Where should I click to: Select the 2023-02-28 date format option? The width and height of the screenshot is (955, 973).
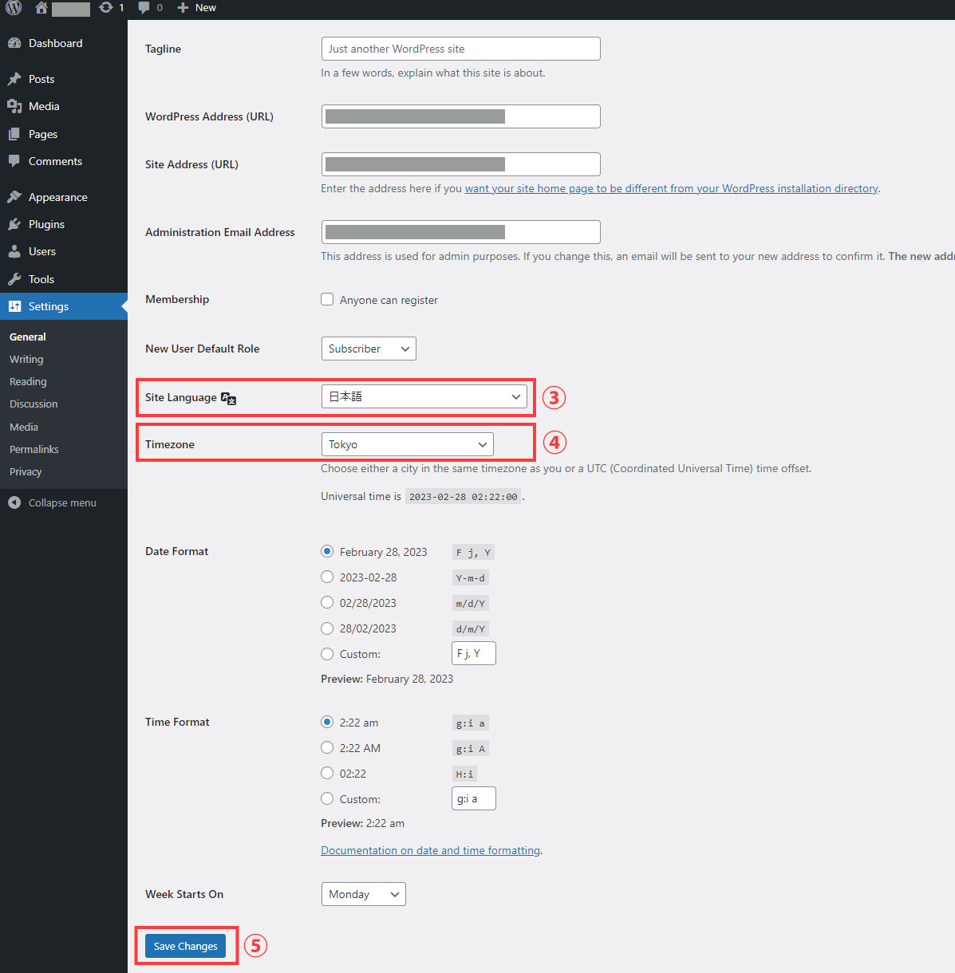[x=327, y=577]
